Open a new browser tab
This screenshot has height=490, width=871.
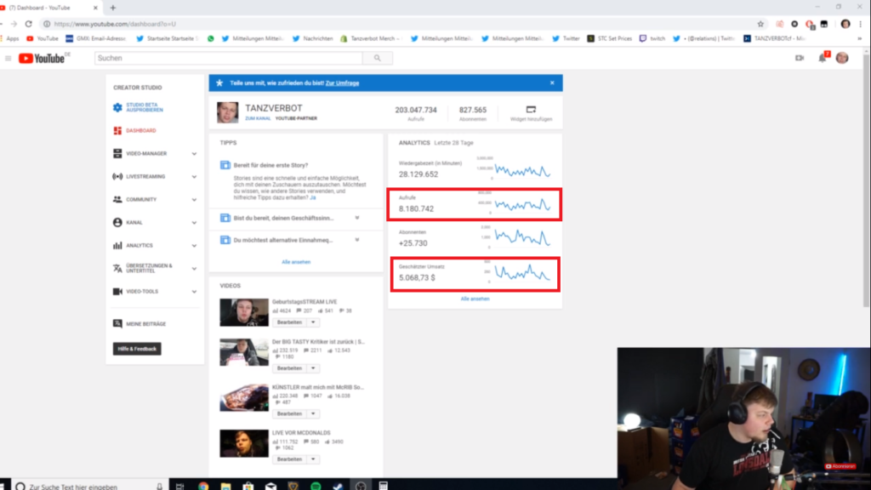[x=113, y=8]
